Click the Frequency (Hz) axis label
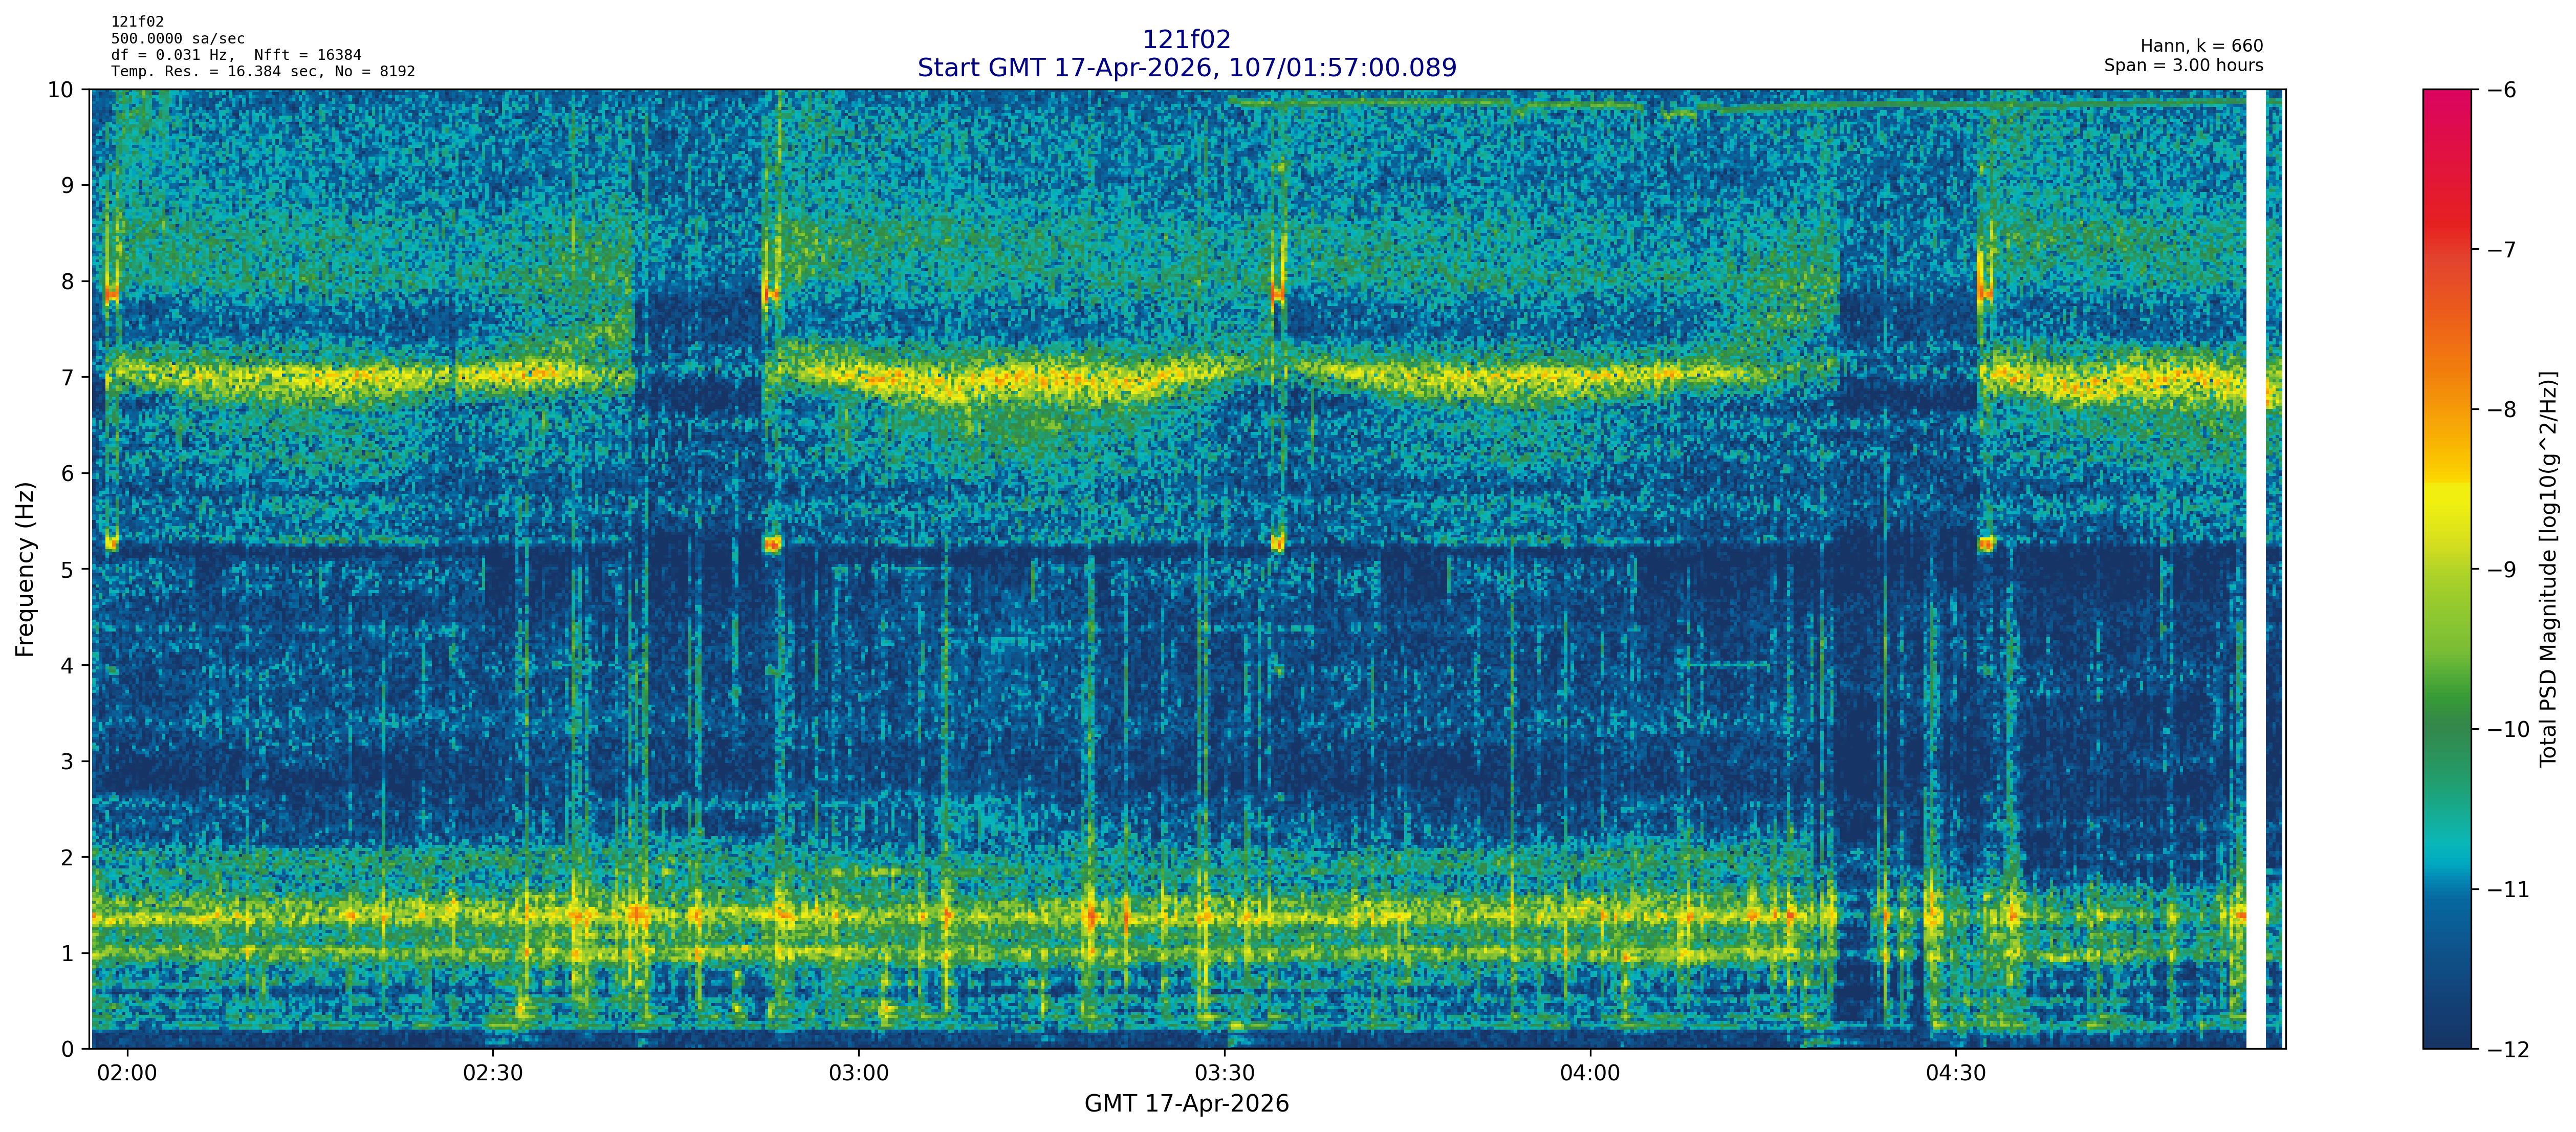2576x1132 pixels. tap(26, 569)
